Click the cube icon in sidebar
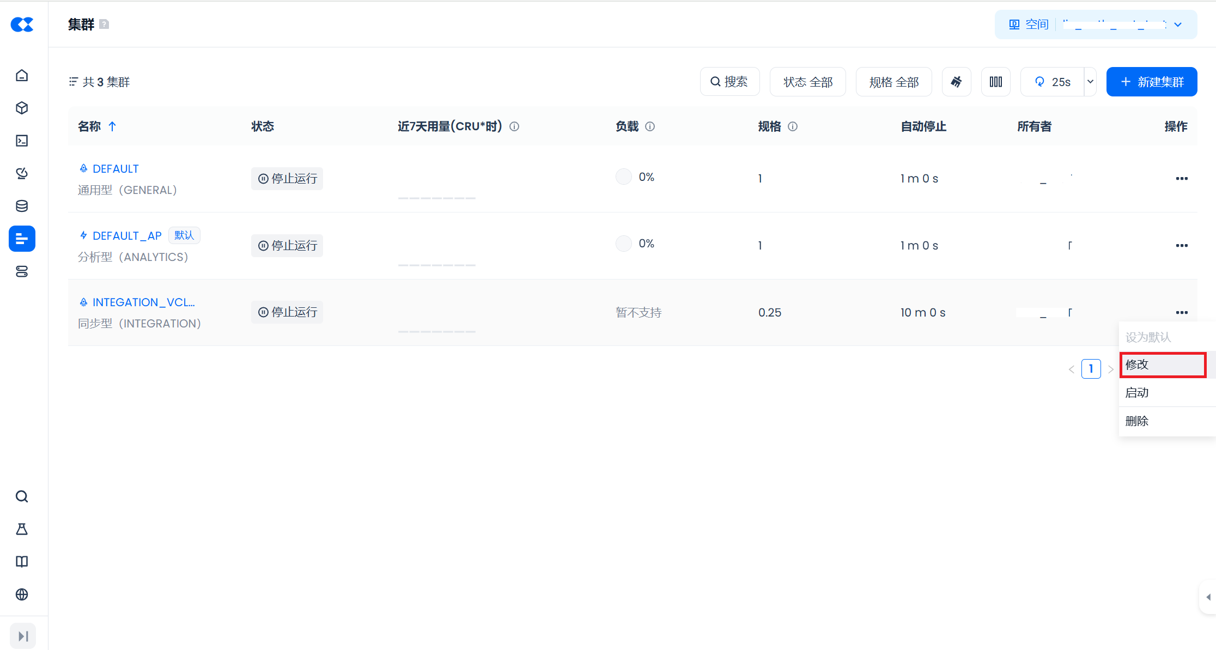 [22, 108]
